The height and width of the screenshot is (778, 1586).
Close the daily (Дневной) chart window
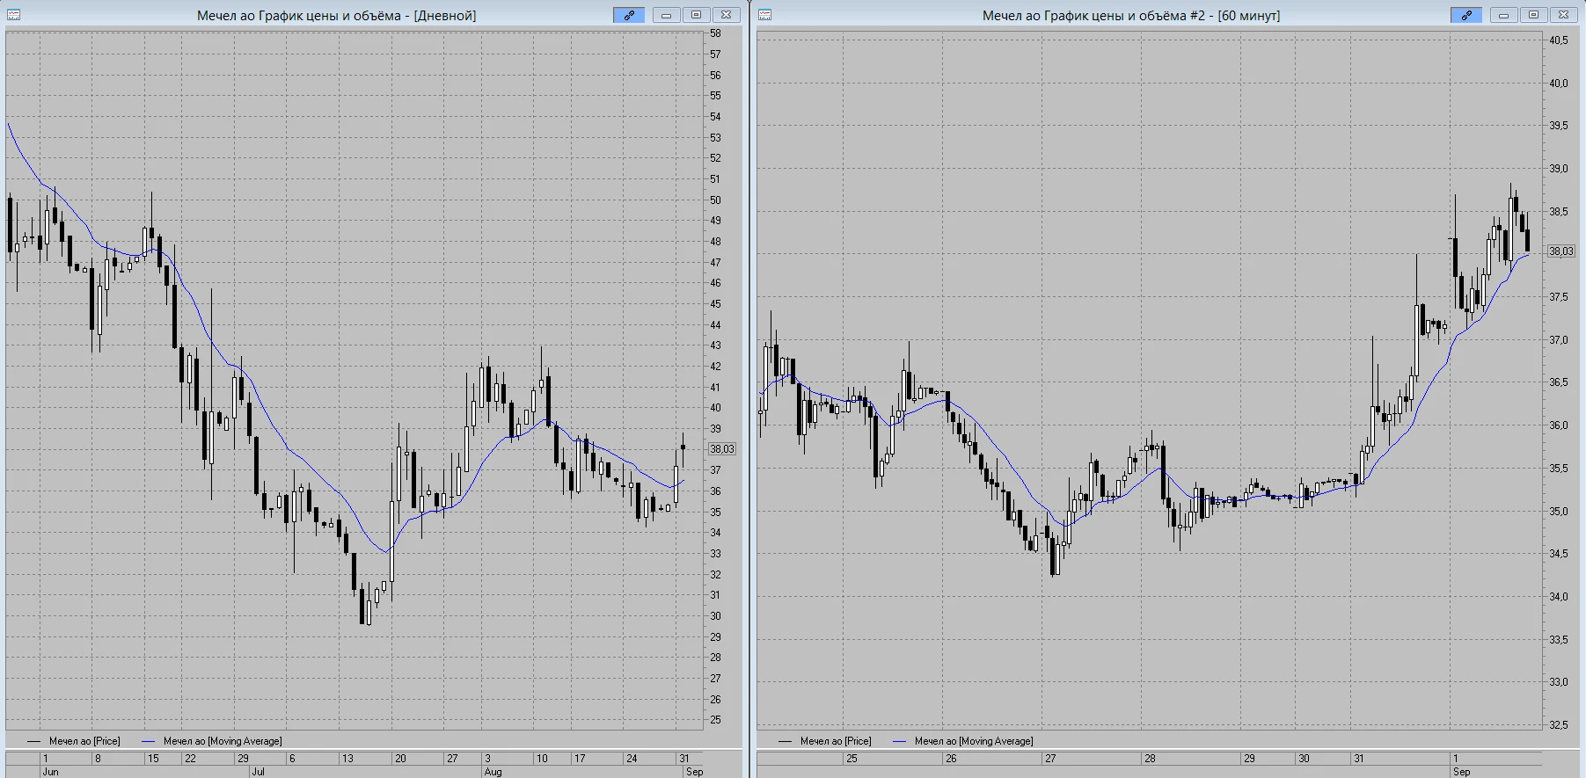point(726,15)
